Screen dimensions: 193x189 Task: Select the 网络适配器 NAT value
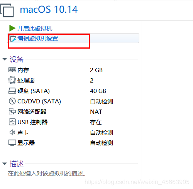click(96, 111)
